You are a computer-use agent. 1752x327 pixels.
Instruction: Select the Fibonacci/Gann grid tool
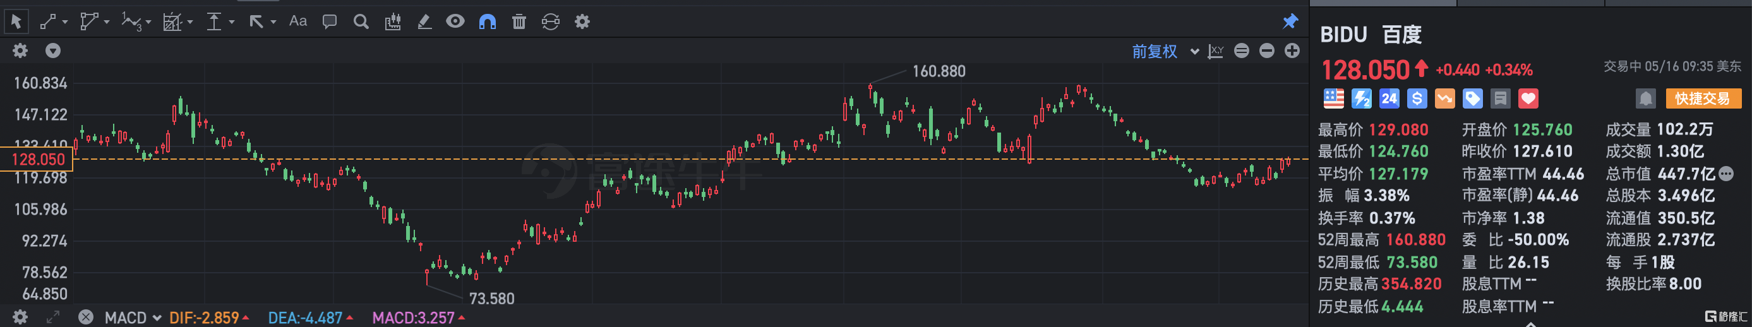pyautogui.click(x=172, y=21)
